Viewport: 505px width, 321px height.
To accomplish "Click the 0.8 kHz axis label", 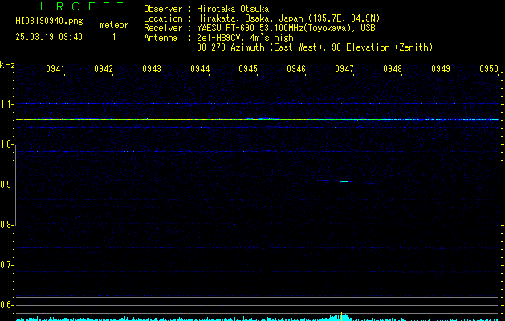I will (6, 225).
